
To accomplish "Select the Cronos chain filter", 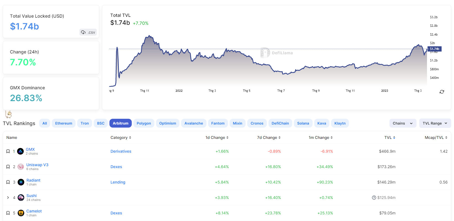I will (257, 123).
